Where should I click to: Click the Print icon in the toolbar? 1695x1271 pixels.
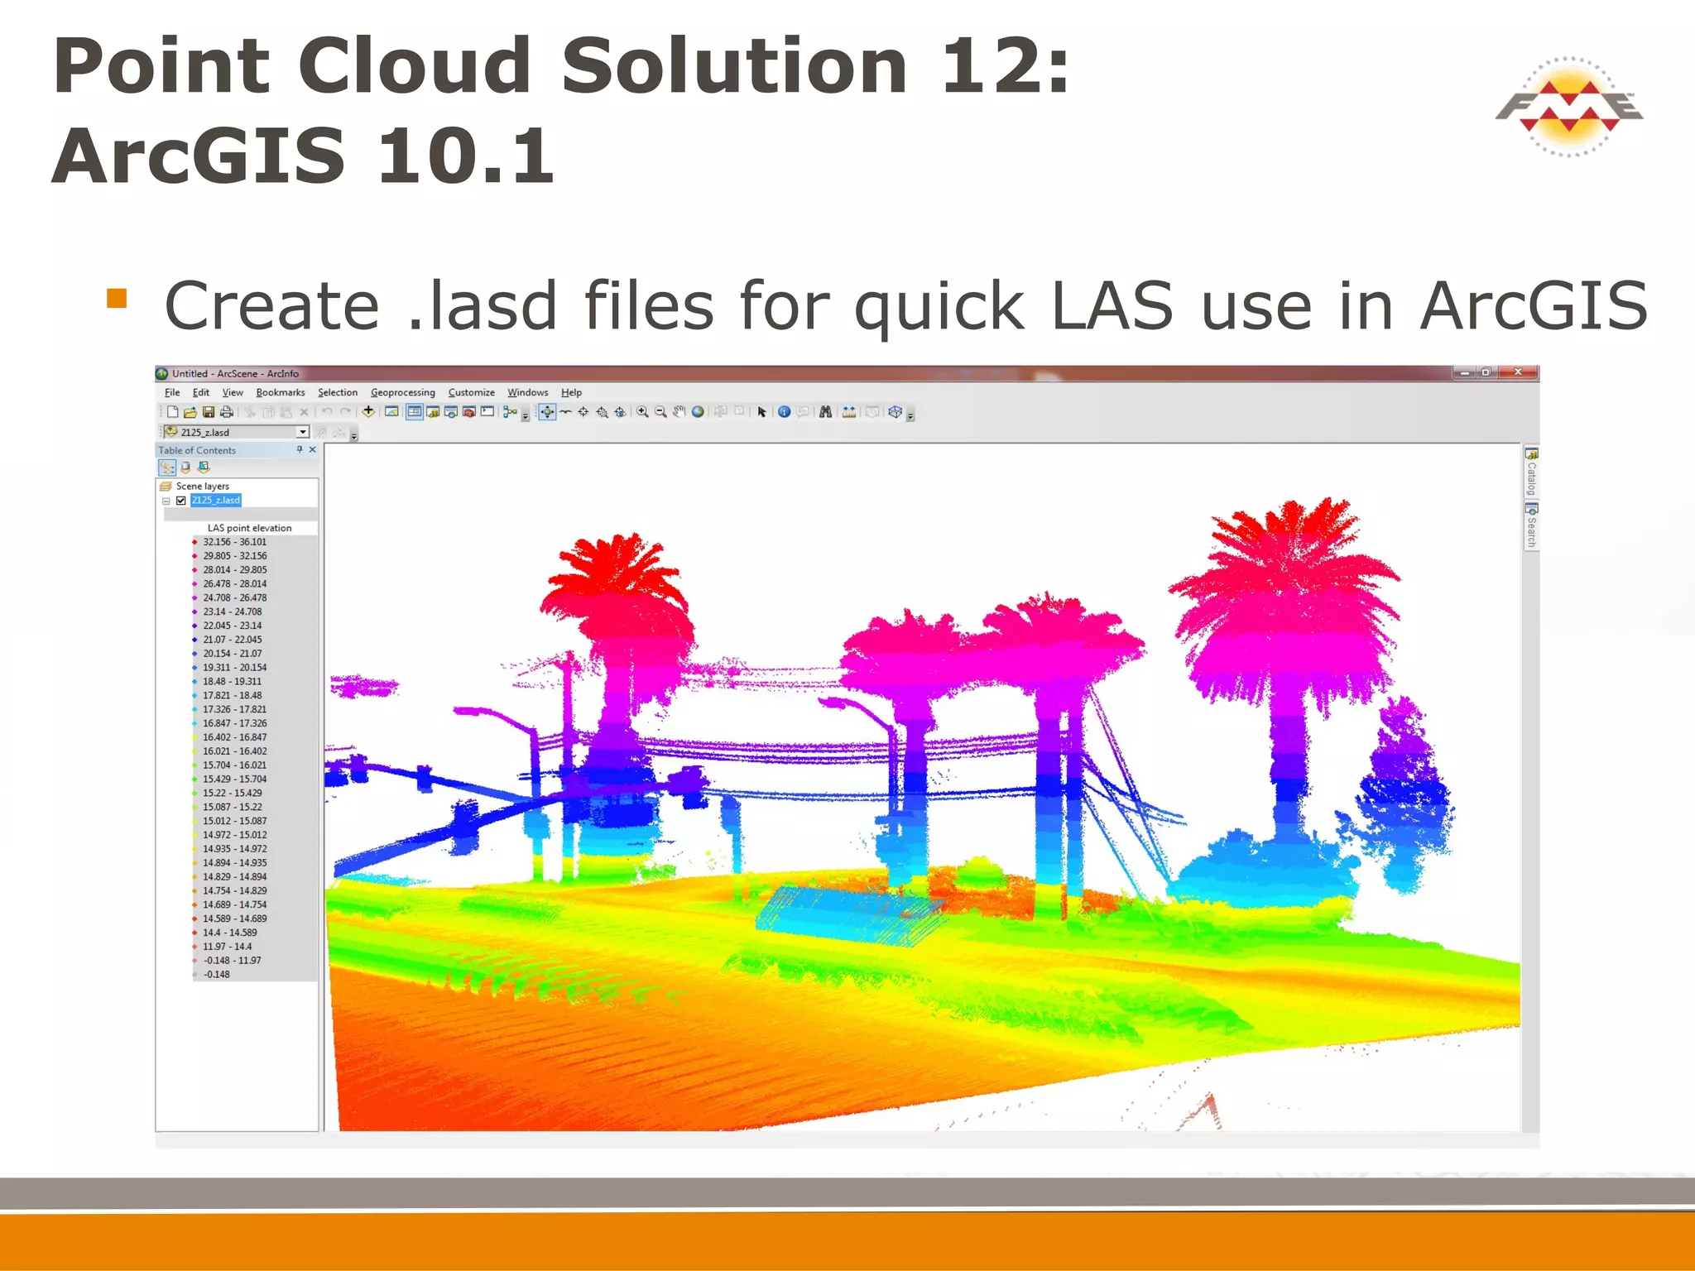point(227,412)
